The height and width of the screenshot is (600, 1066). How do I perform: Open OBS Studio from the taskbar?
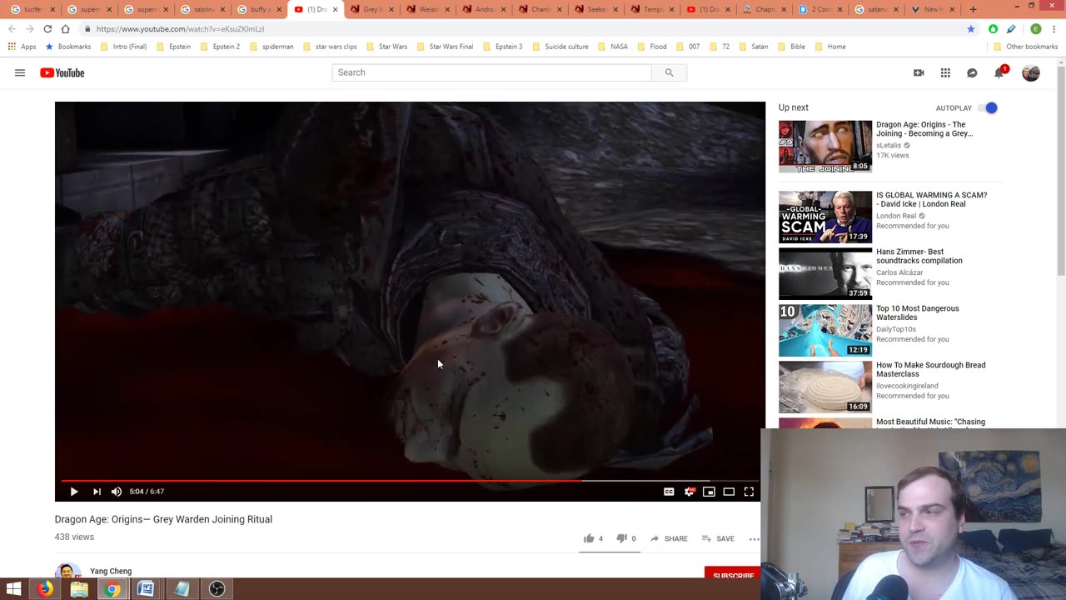pyautogui.click(x=217, y=589)
